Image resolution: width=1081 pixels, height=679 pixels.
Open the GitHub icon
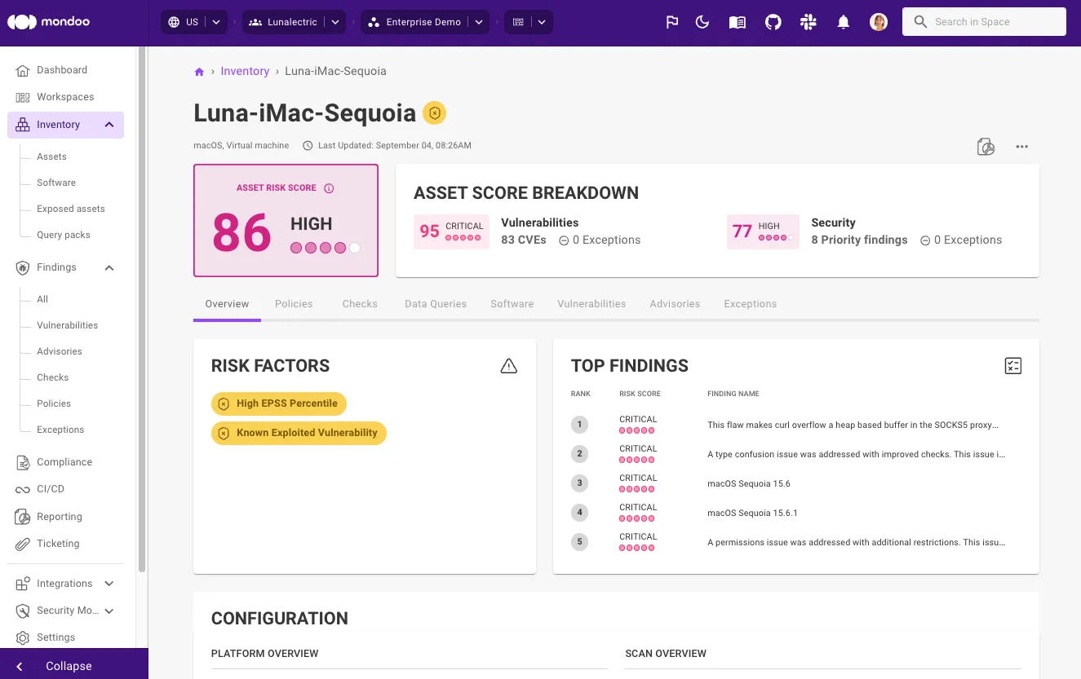tap(773, 22)
